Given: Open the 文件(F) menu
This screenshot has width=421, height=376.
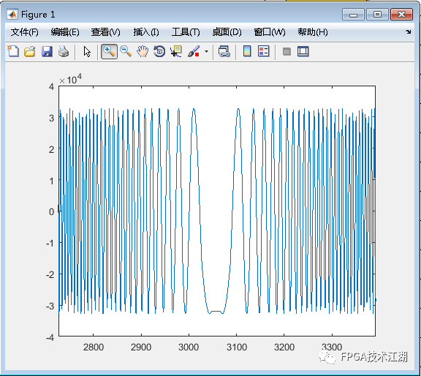Looking at the screenshot, I should click(x=24, y=32).
